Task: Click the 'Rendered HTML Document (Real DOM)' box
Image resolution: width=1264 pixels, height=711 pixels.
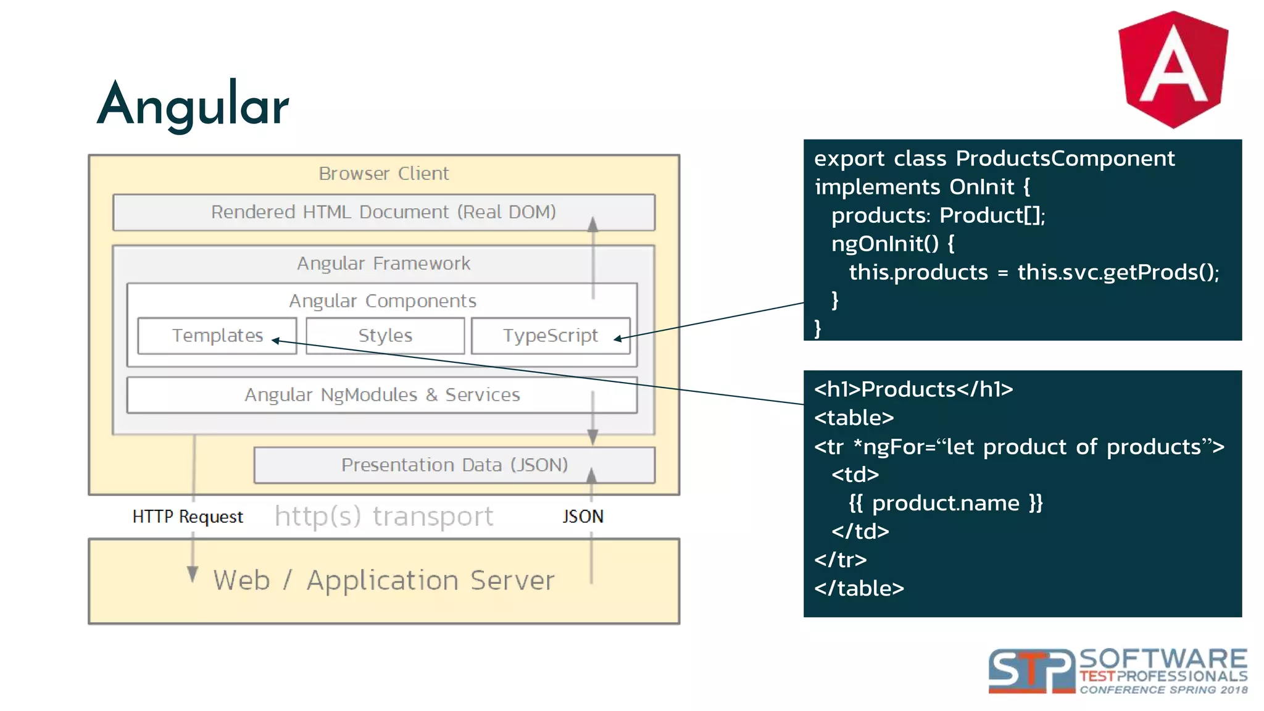Action: [383, 212]
